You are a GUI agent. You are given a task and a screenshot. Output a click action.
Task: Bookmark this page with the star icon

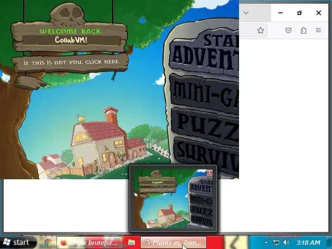click(261, 30)
